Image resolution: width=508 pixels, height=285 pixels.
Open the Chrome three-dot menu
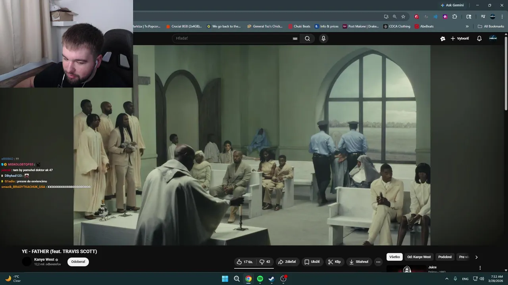pyautogui.click(x=501, y=17)
